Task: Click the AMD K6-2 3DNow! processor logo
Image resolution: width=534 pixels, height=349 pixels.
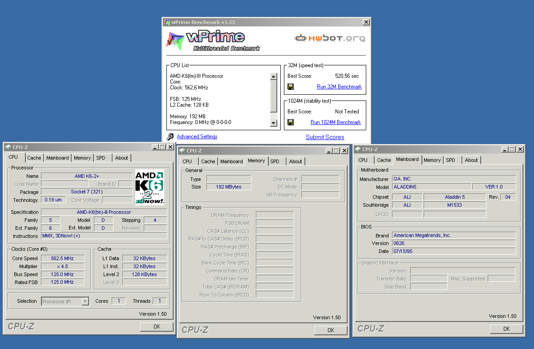Action: click(150, 187)
